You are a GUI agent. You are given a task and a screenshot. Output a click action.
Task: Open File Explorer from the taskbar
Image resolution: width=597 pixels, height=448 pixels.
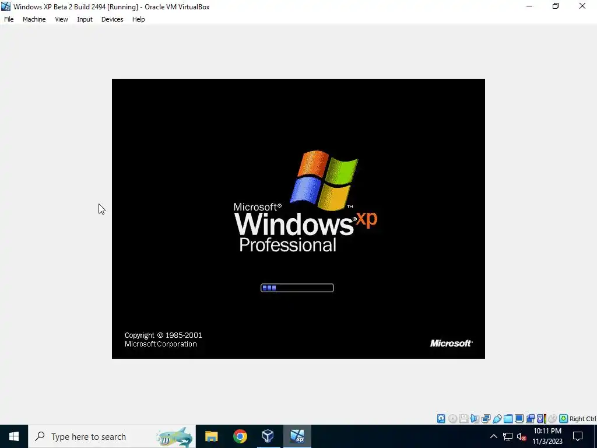(x=211, y=436)
